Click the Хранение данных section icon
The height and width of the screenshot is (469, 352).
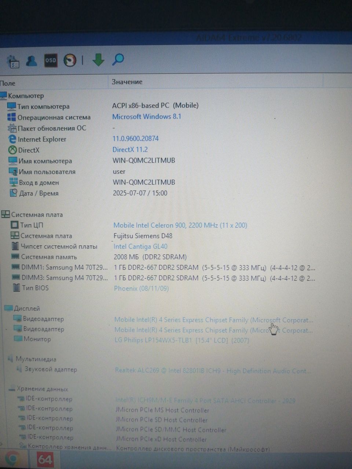pyautogui.click(x=11, y=389)
